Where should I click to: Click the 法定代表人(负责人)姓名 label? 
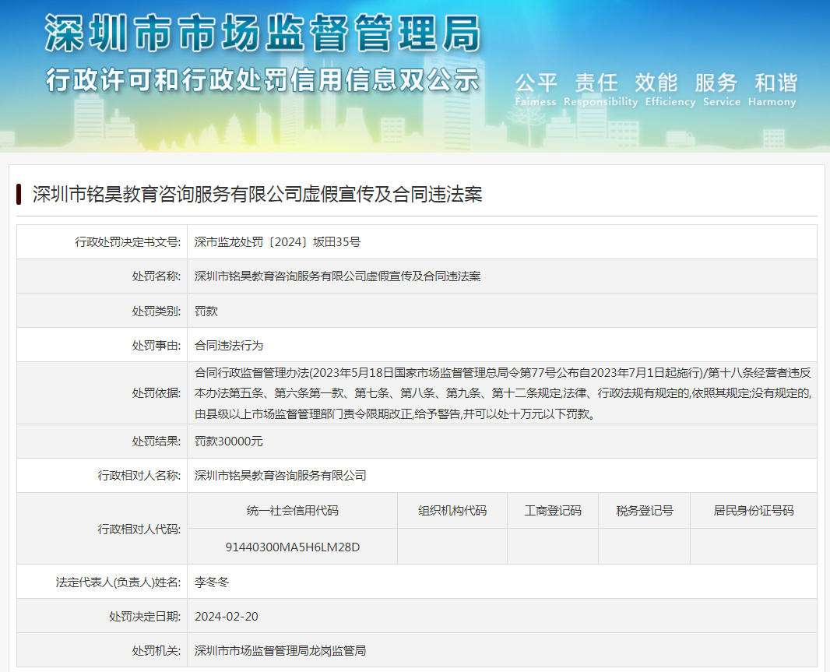[x=118, y=582]
